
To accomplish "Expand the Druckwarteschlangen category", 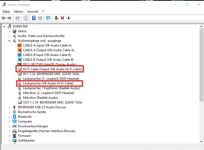I will [9, 126].
